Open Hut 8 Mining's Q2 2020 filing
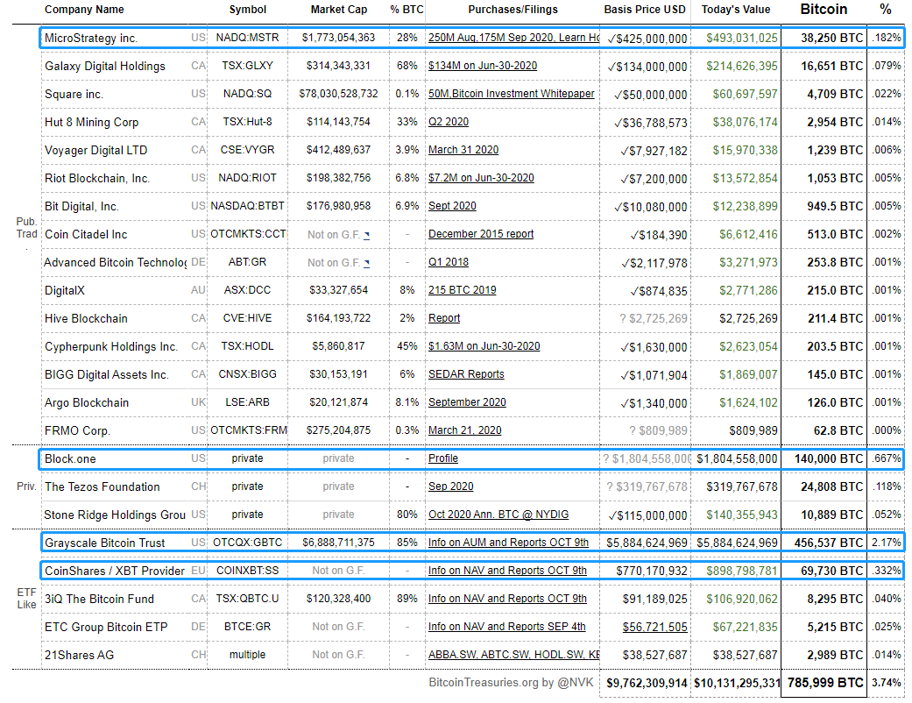 [x=449, y=122]
